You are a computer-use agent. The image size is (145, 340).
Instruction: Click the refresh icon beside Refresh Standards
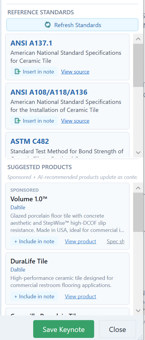point(47,25)
